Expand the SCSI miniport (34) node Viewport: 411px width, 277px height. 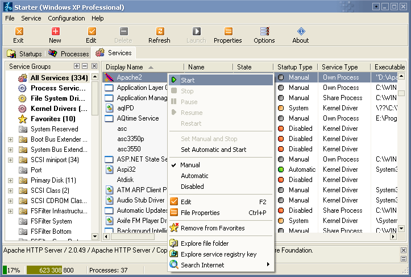(10, 160)
